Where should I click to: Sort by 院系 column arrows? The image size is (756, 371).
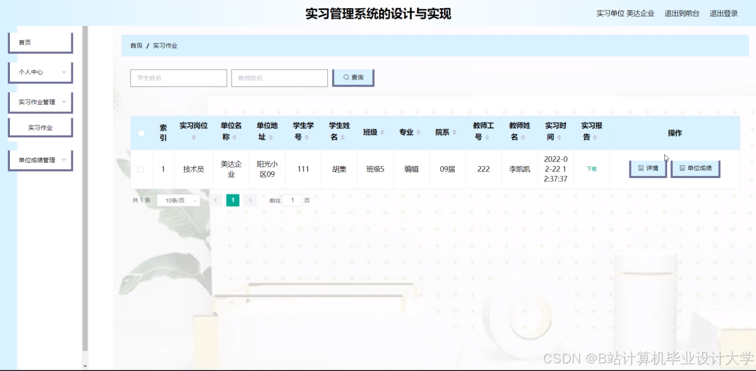(x=454, y=133)
